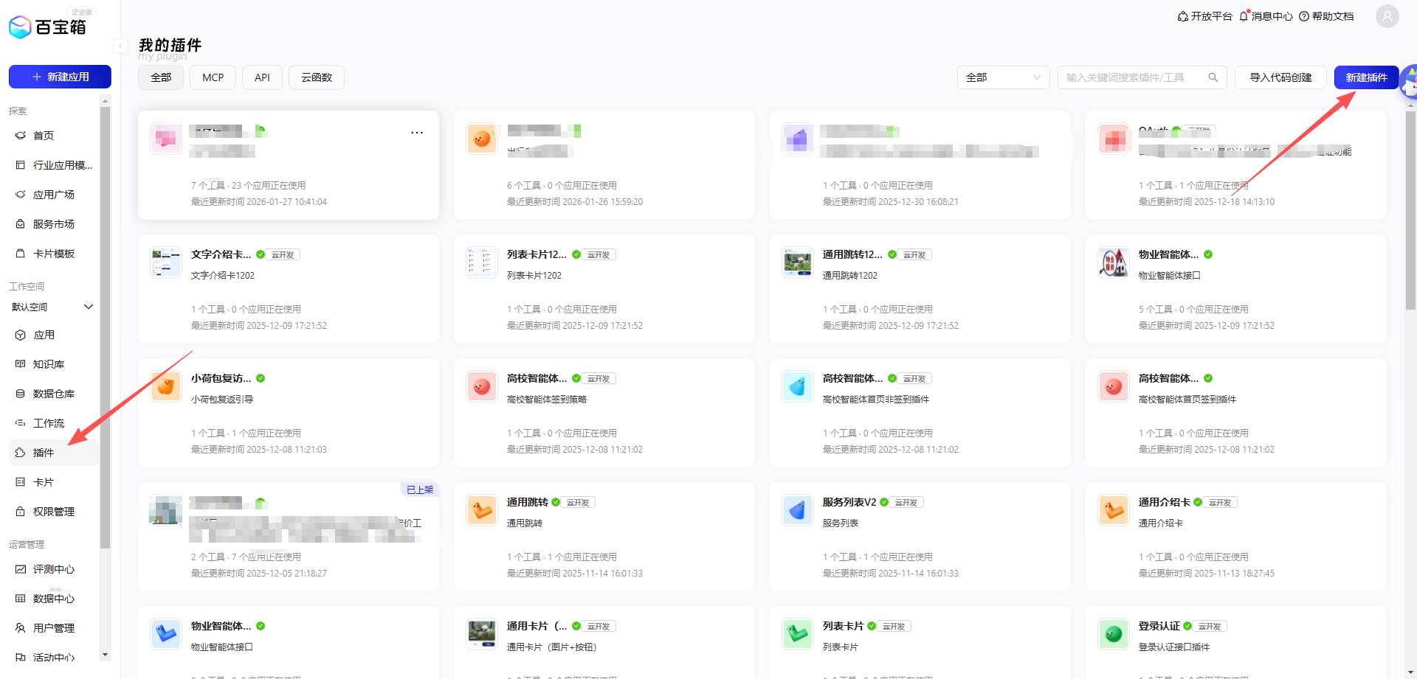1417x679 pixels.
Task: Open the 应用 workspace item
Action: point(54,335)
